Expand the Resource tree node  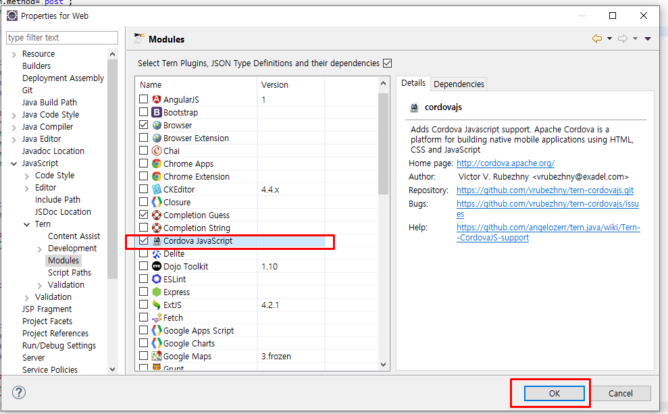coord(14,55)
